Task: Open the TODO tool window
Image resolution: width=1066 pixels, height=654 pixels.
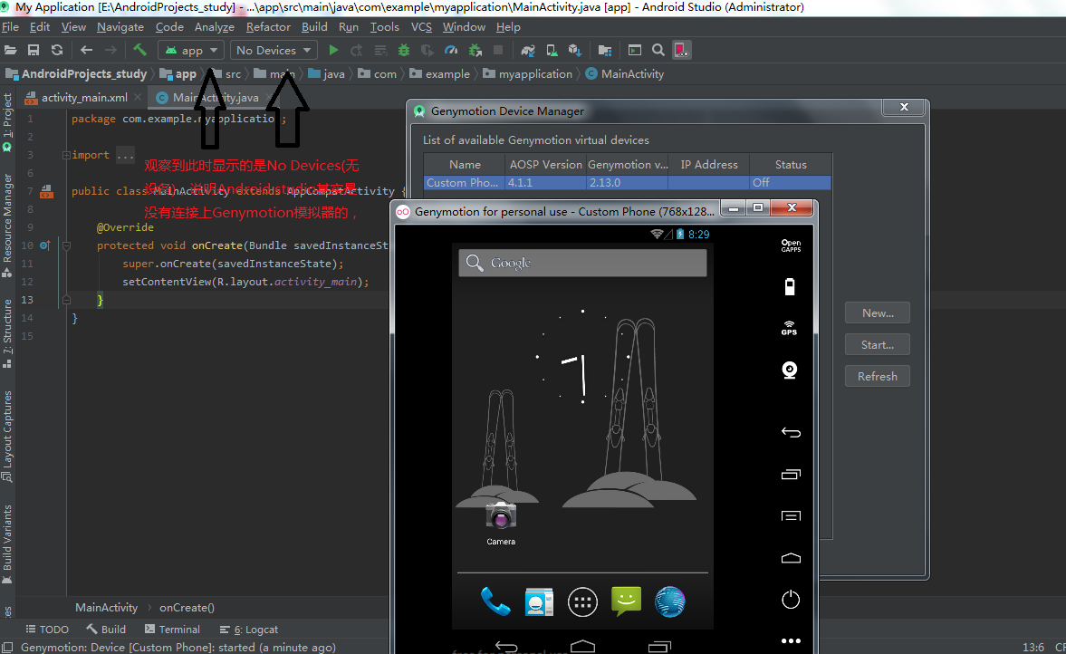Action: point(47,629)
